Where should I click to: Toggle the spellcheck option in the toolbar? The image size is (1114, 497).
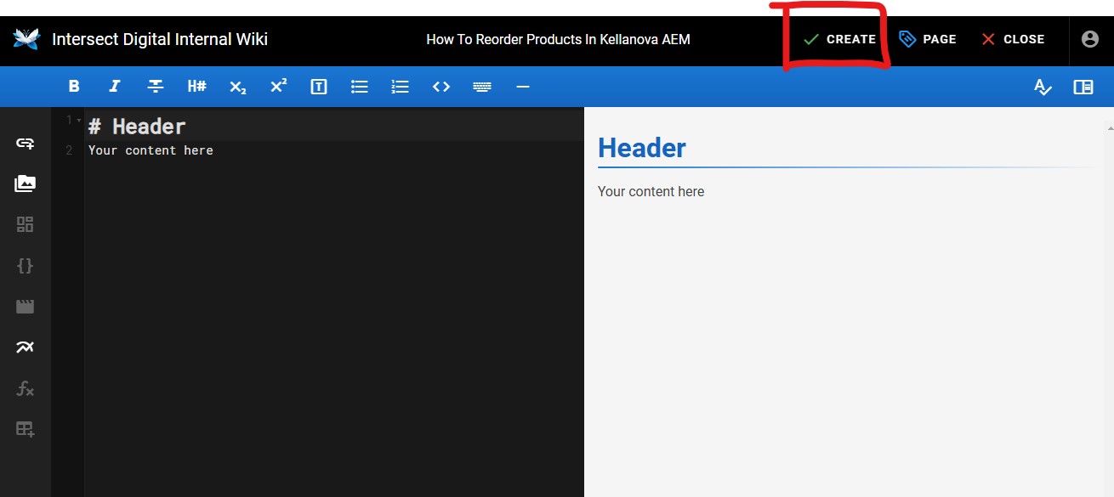tap(1043, 87)
